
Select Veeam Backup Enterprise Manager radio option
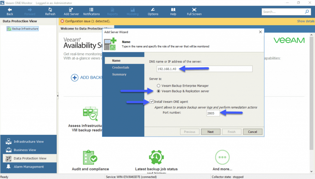pos(159,86)
